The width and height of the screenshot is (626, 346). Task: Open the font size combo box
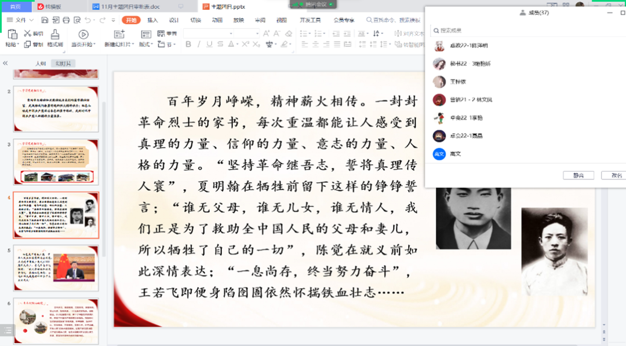[x=247, y=34]
